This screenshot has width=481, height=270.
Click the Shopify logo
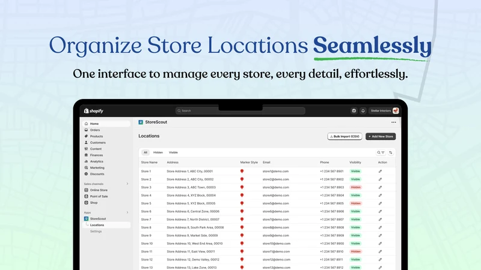tap(94, 111)
